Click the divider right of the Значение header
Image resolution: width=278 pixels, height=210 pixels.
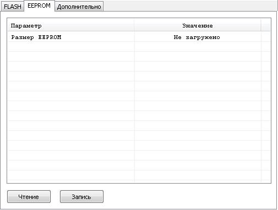click(261, 26)
